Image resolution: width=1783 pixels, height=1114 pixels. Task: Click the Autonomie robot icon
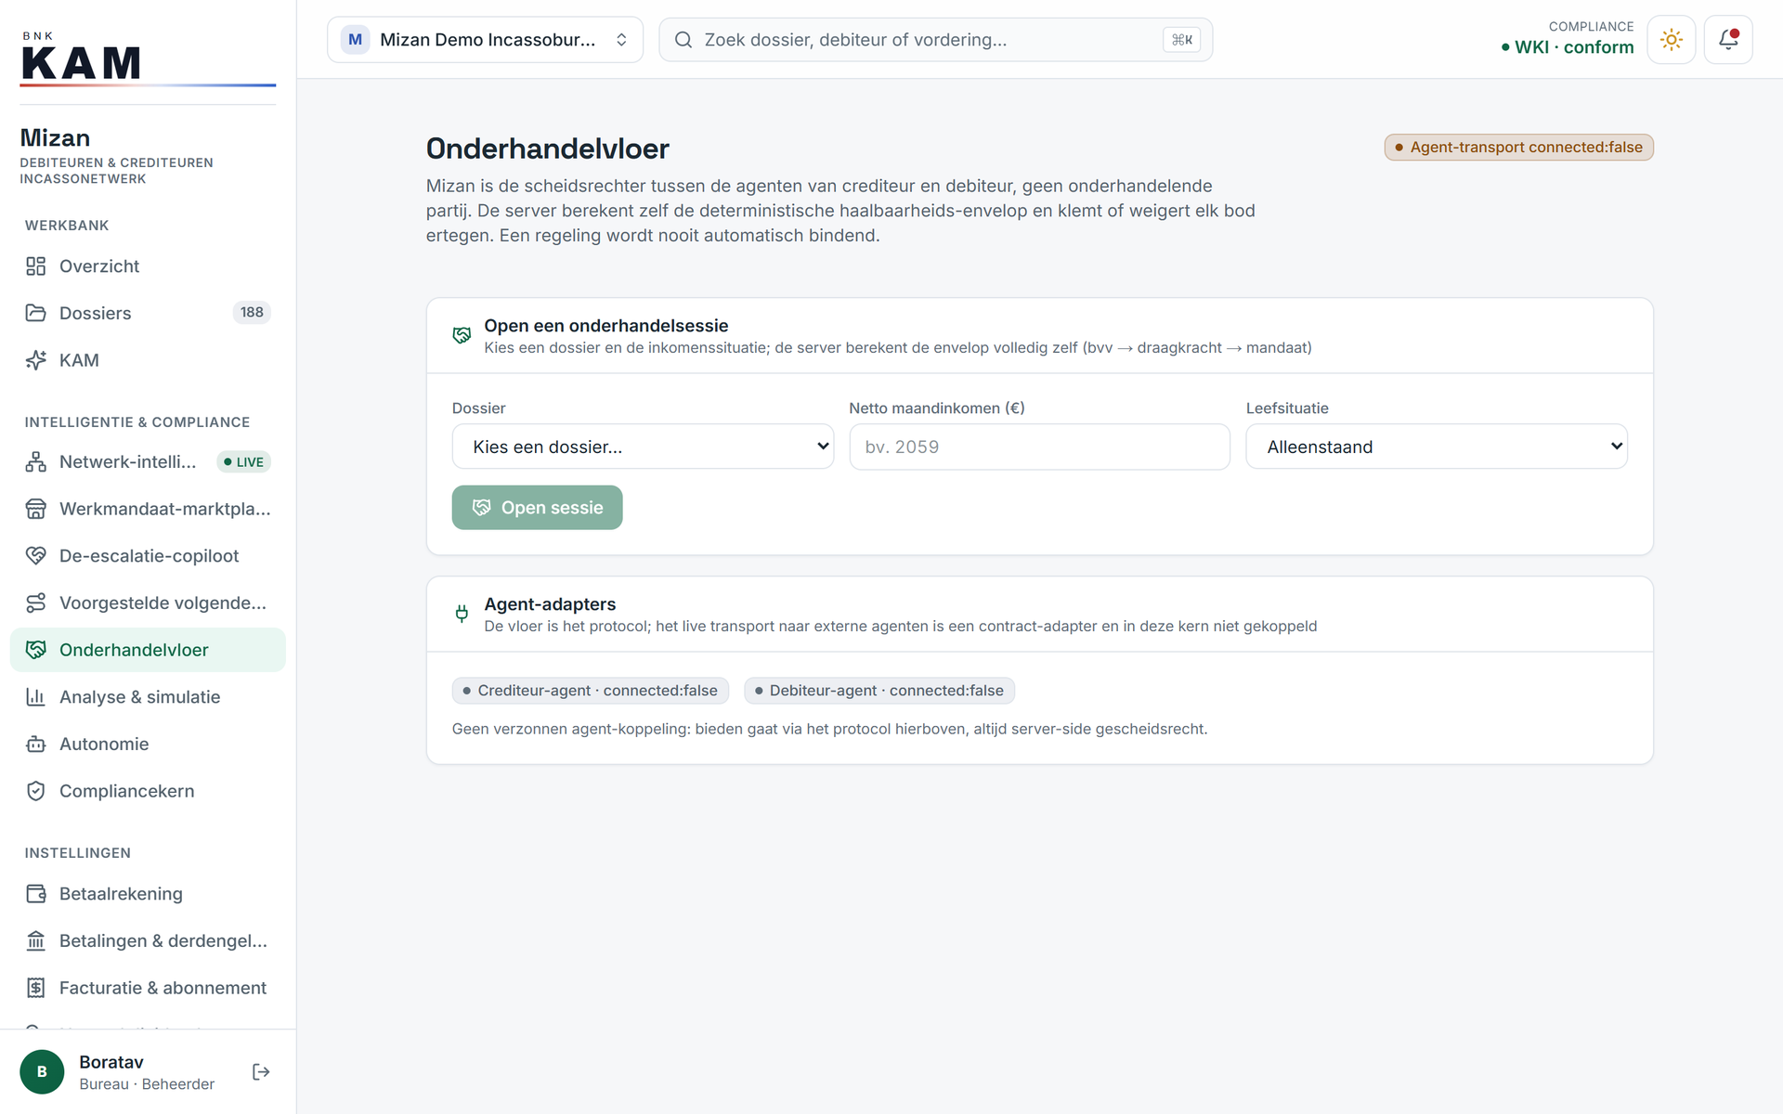[x=35, y=744]
